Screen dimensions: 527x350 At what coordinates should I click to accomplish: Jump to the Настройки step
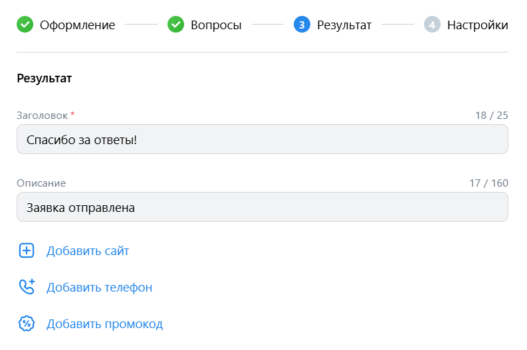pyautogui.click(x=477, y=25)
